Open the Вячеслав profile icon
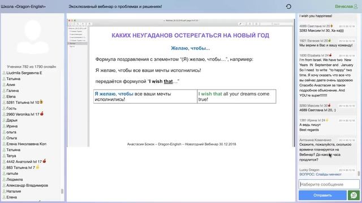The width and height of the screenshot is (362, 203). point(356,6)
